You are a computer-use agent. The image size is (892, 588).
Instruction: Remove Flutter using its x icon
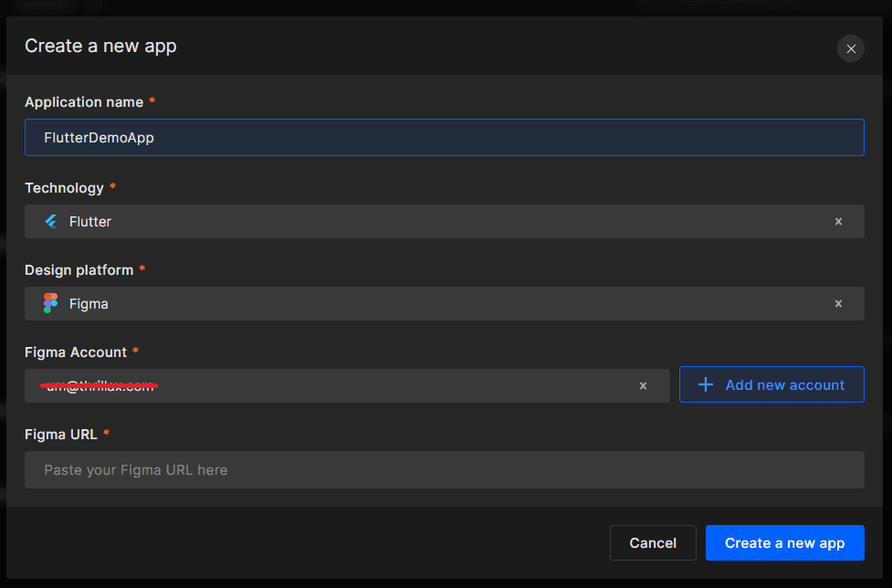838,221
